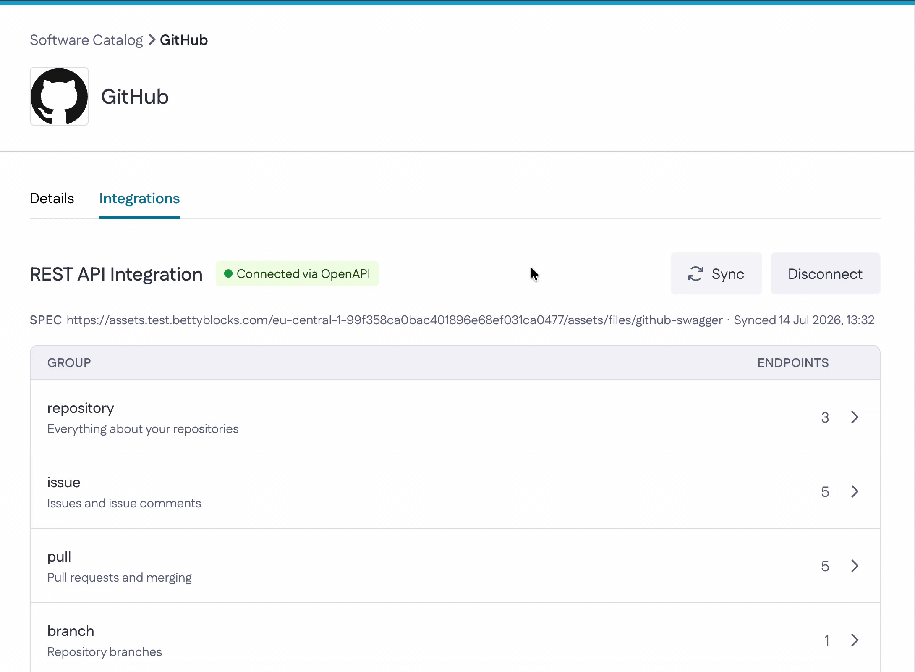The height and width of the screenshot is (672, 915).
Task: Select the Integrations tab
Action: tap(139, 198)
